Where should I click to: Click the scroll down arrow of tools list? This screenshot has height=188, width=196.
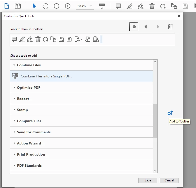coord(155,171)
